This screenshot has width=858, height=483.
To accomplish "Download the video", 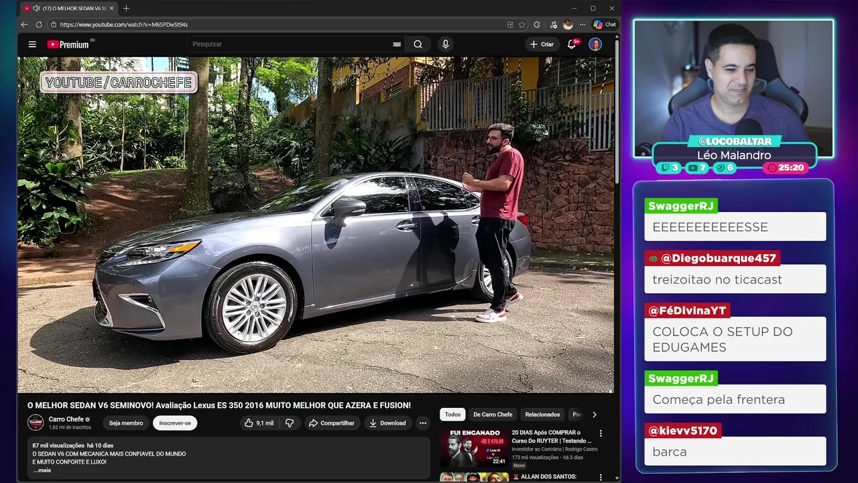I will (x=387, y=423).
